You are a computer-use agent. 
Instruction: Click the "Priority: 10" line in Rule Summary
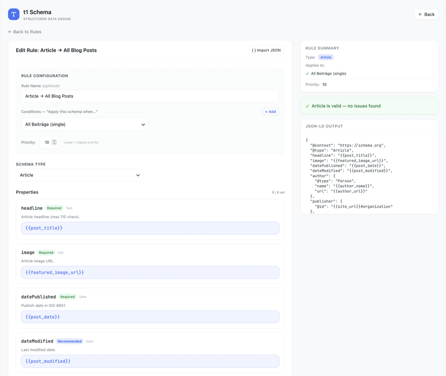pos(316,85)
